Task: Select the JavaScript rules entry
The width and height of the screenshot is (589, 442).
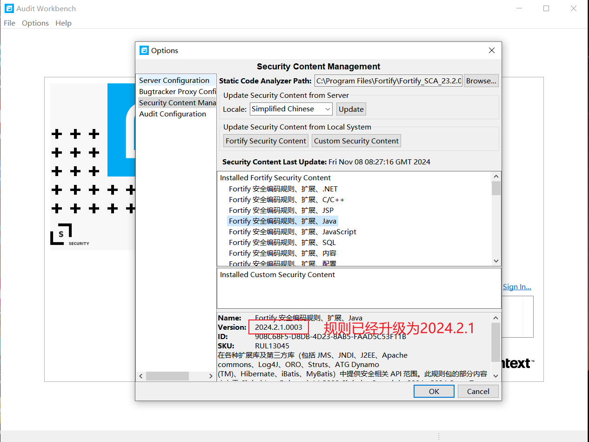Action: [x=293, y=231]
